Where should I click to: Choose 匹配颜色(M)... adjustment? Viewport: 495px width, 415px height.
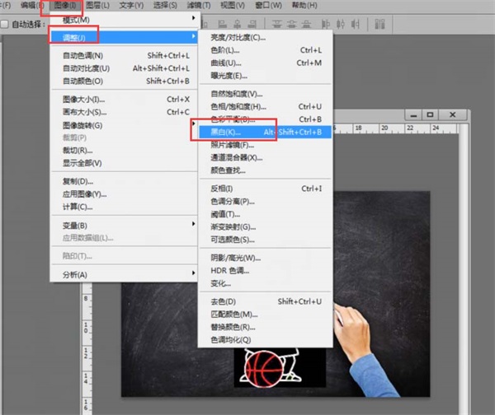[x=265, y=315]
